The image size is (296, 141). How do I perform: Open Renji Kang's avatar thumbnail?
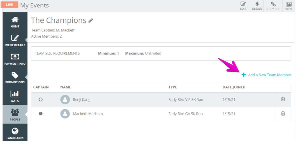(65, 99)
